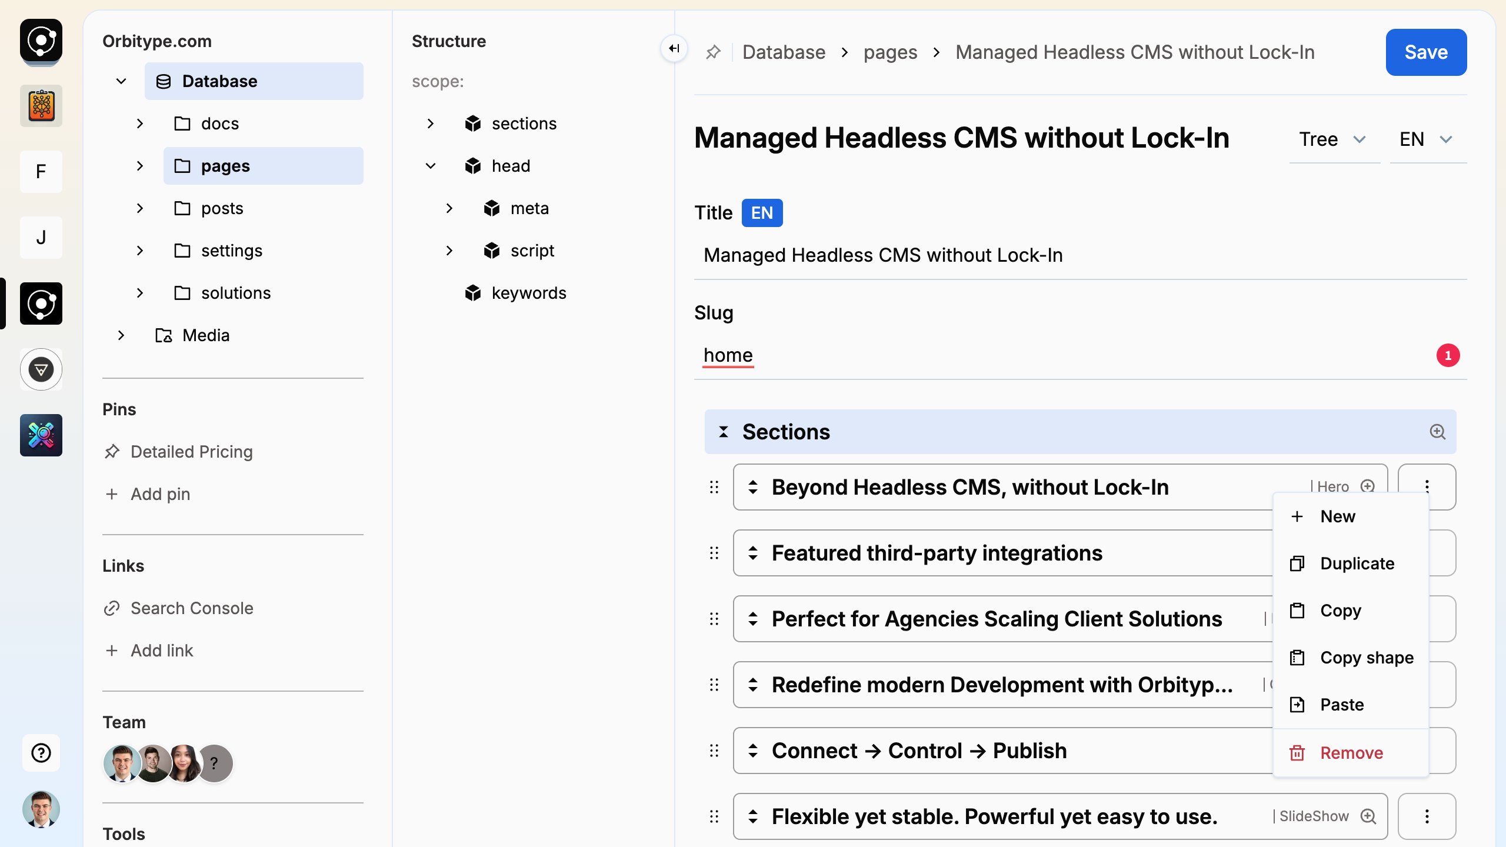Choose Copy shape from the context menu
1506x847 pixels.
coord(1351,658)
